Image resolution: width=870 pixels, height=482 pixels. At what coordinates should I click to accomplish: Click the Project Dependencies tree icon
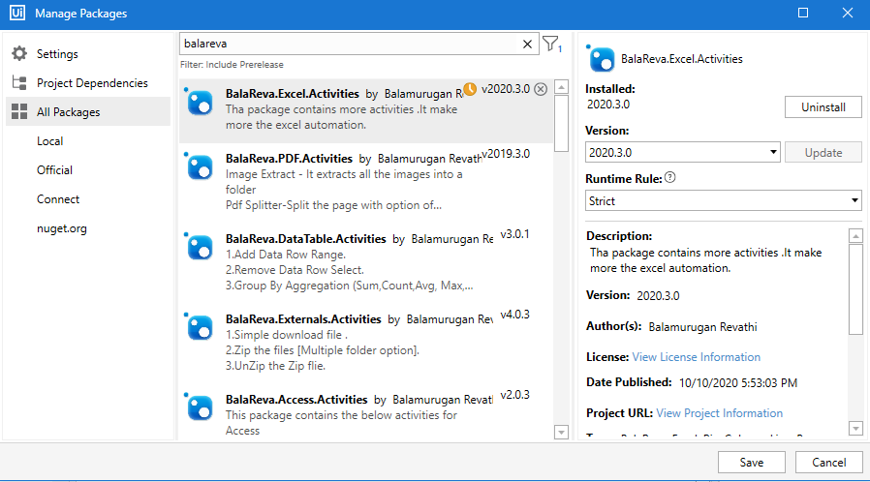point(19,83)
